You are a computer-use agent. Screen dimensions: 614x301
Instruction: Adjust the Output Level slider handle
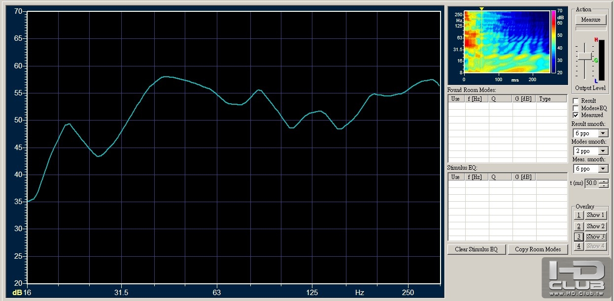584,57
